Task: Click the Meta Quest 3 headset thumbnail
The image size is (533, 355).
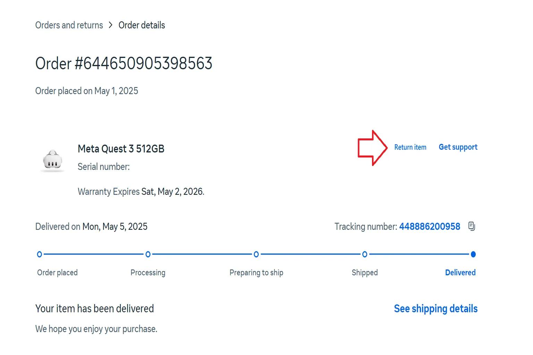Action: (x=52, y=161)
